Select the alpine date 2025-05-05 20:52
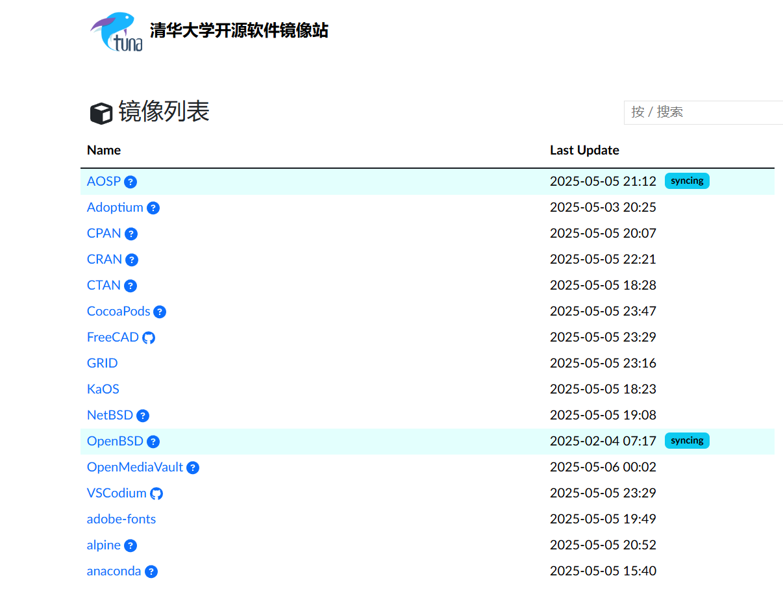This screenshot has height=589, width=783. (x=603, y=545)
